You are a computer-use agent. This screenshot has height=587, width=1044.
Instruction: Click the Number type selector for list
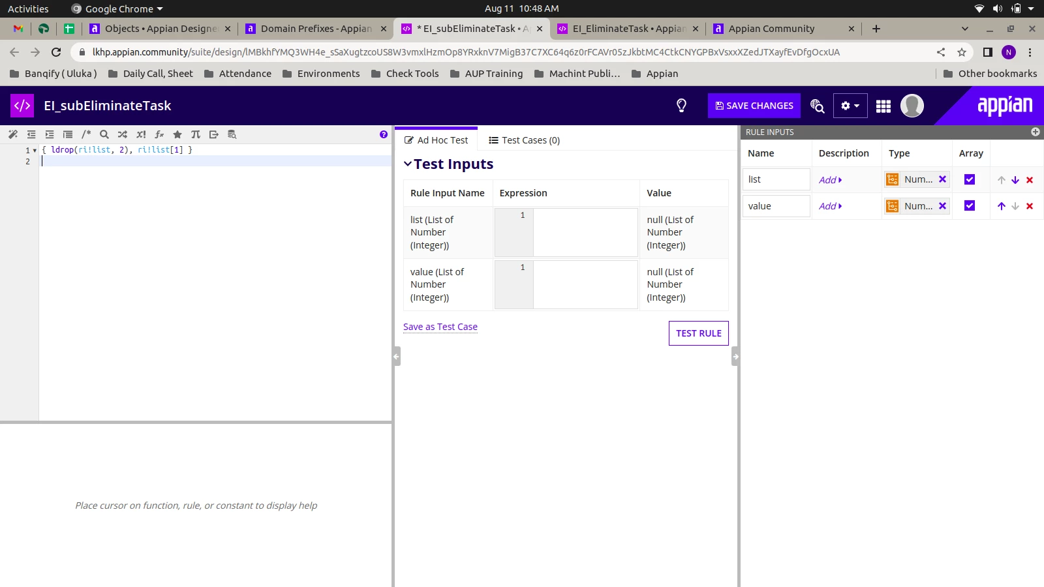point(917,179)
